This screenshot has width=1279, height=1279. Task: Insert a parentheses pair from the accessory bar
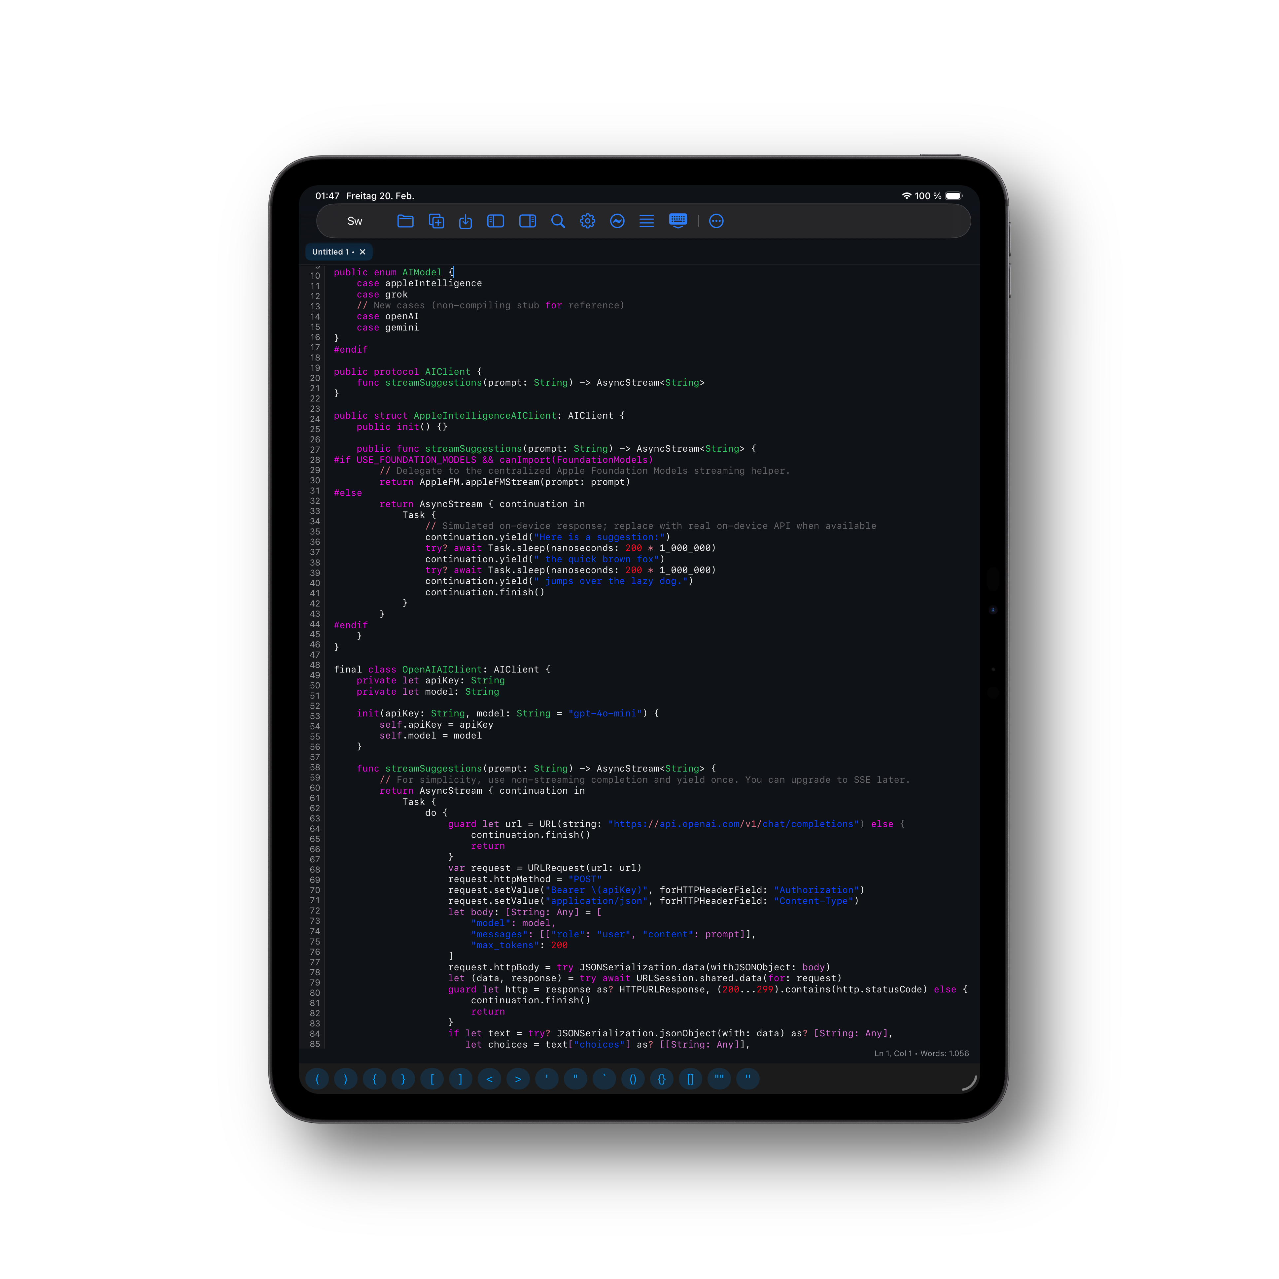634,1079
